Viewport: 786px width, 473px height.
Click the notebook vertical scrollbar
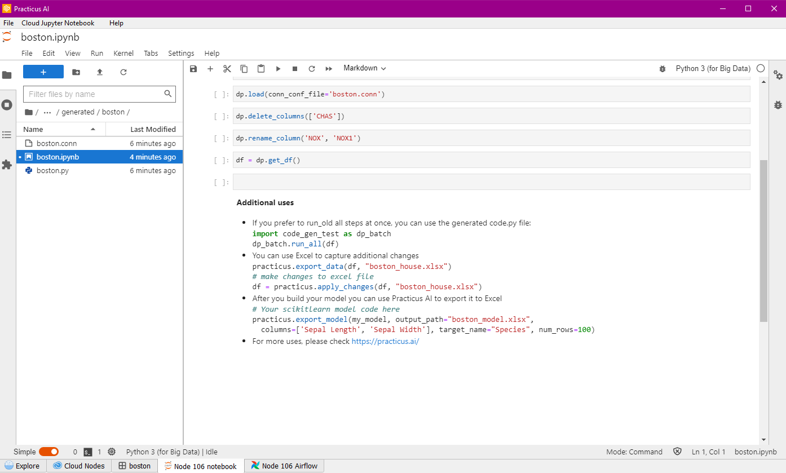pos(763,241)
